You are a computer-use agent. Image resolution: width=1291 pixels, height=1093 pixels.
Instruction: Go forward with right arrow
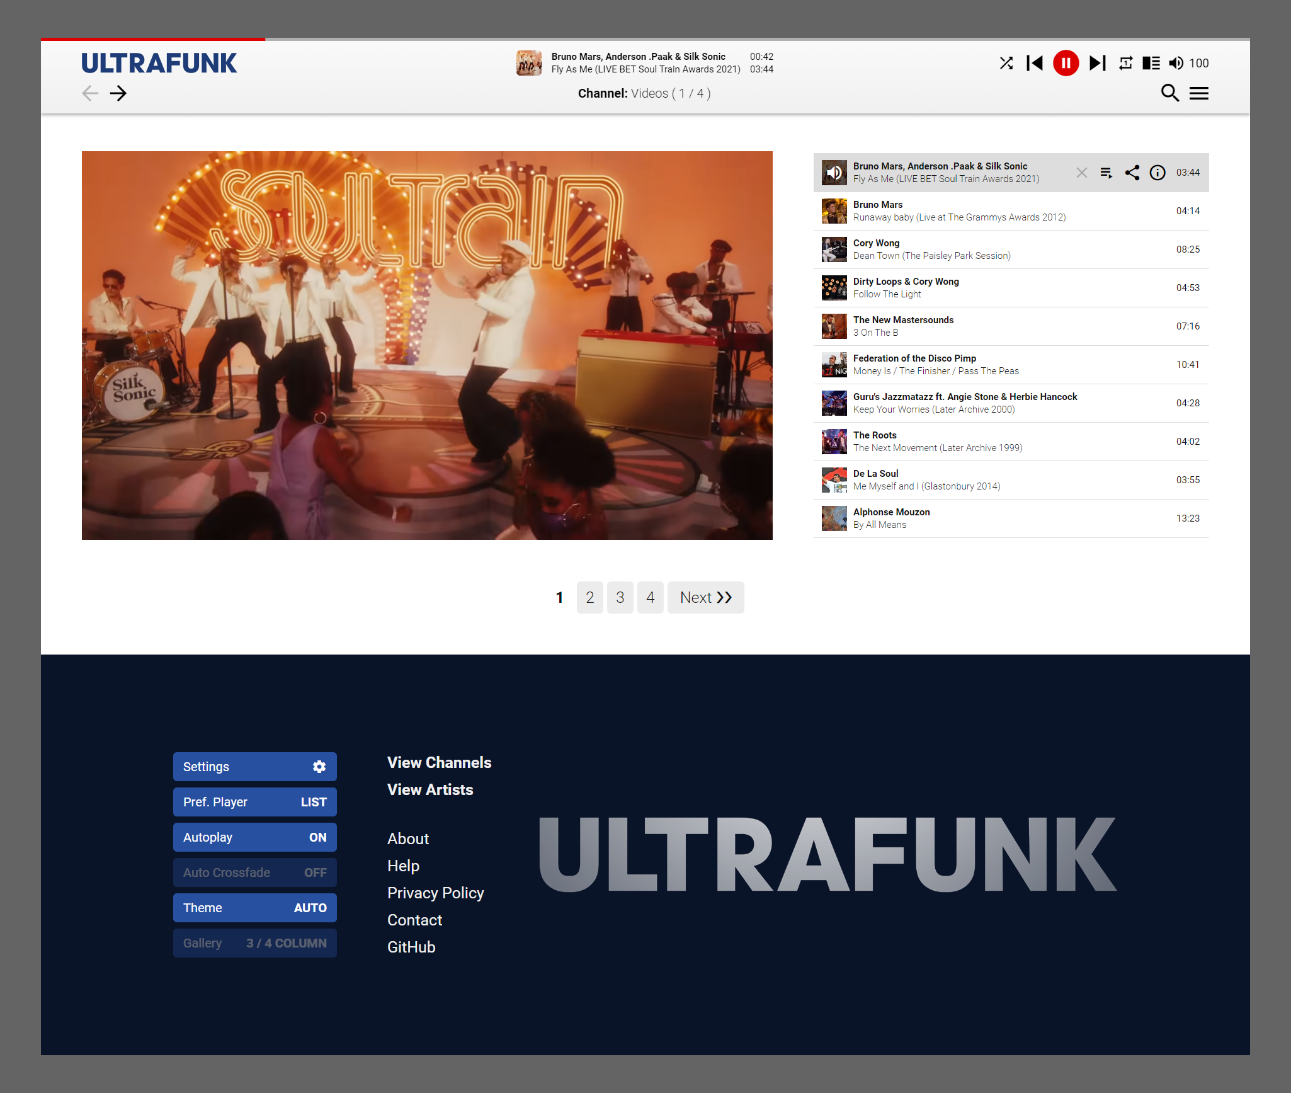click(x=118, y=93)
